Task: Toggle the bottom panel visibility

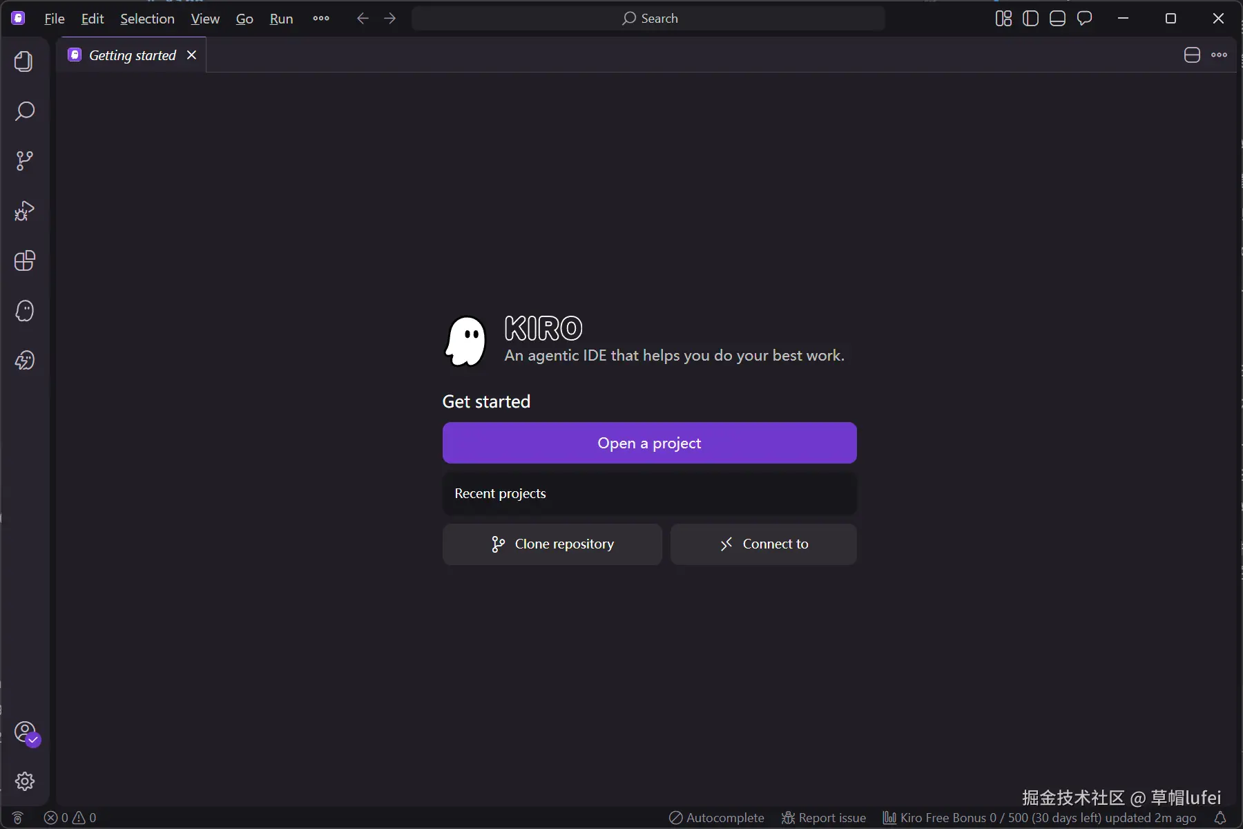Action: tap(1057, 19)
